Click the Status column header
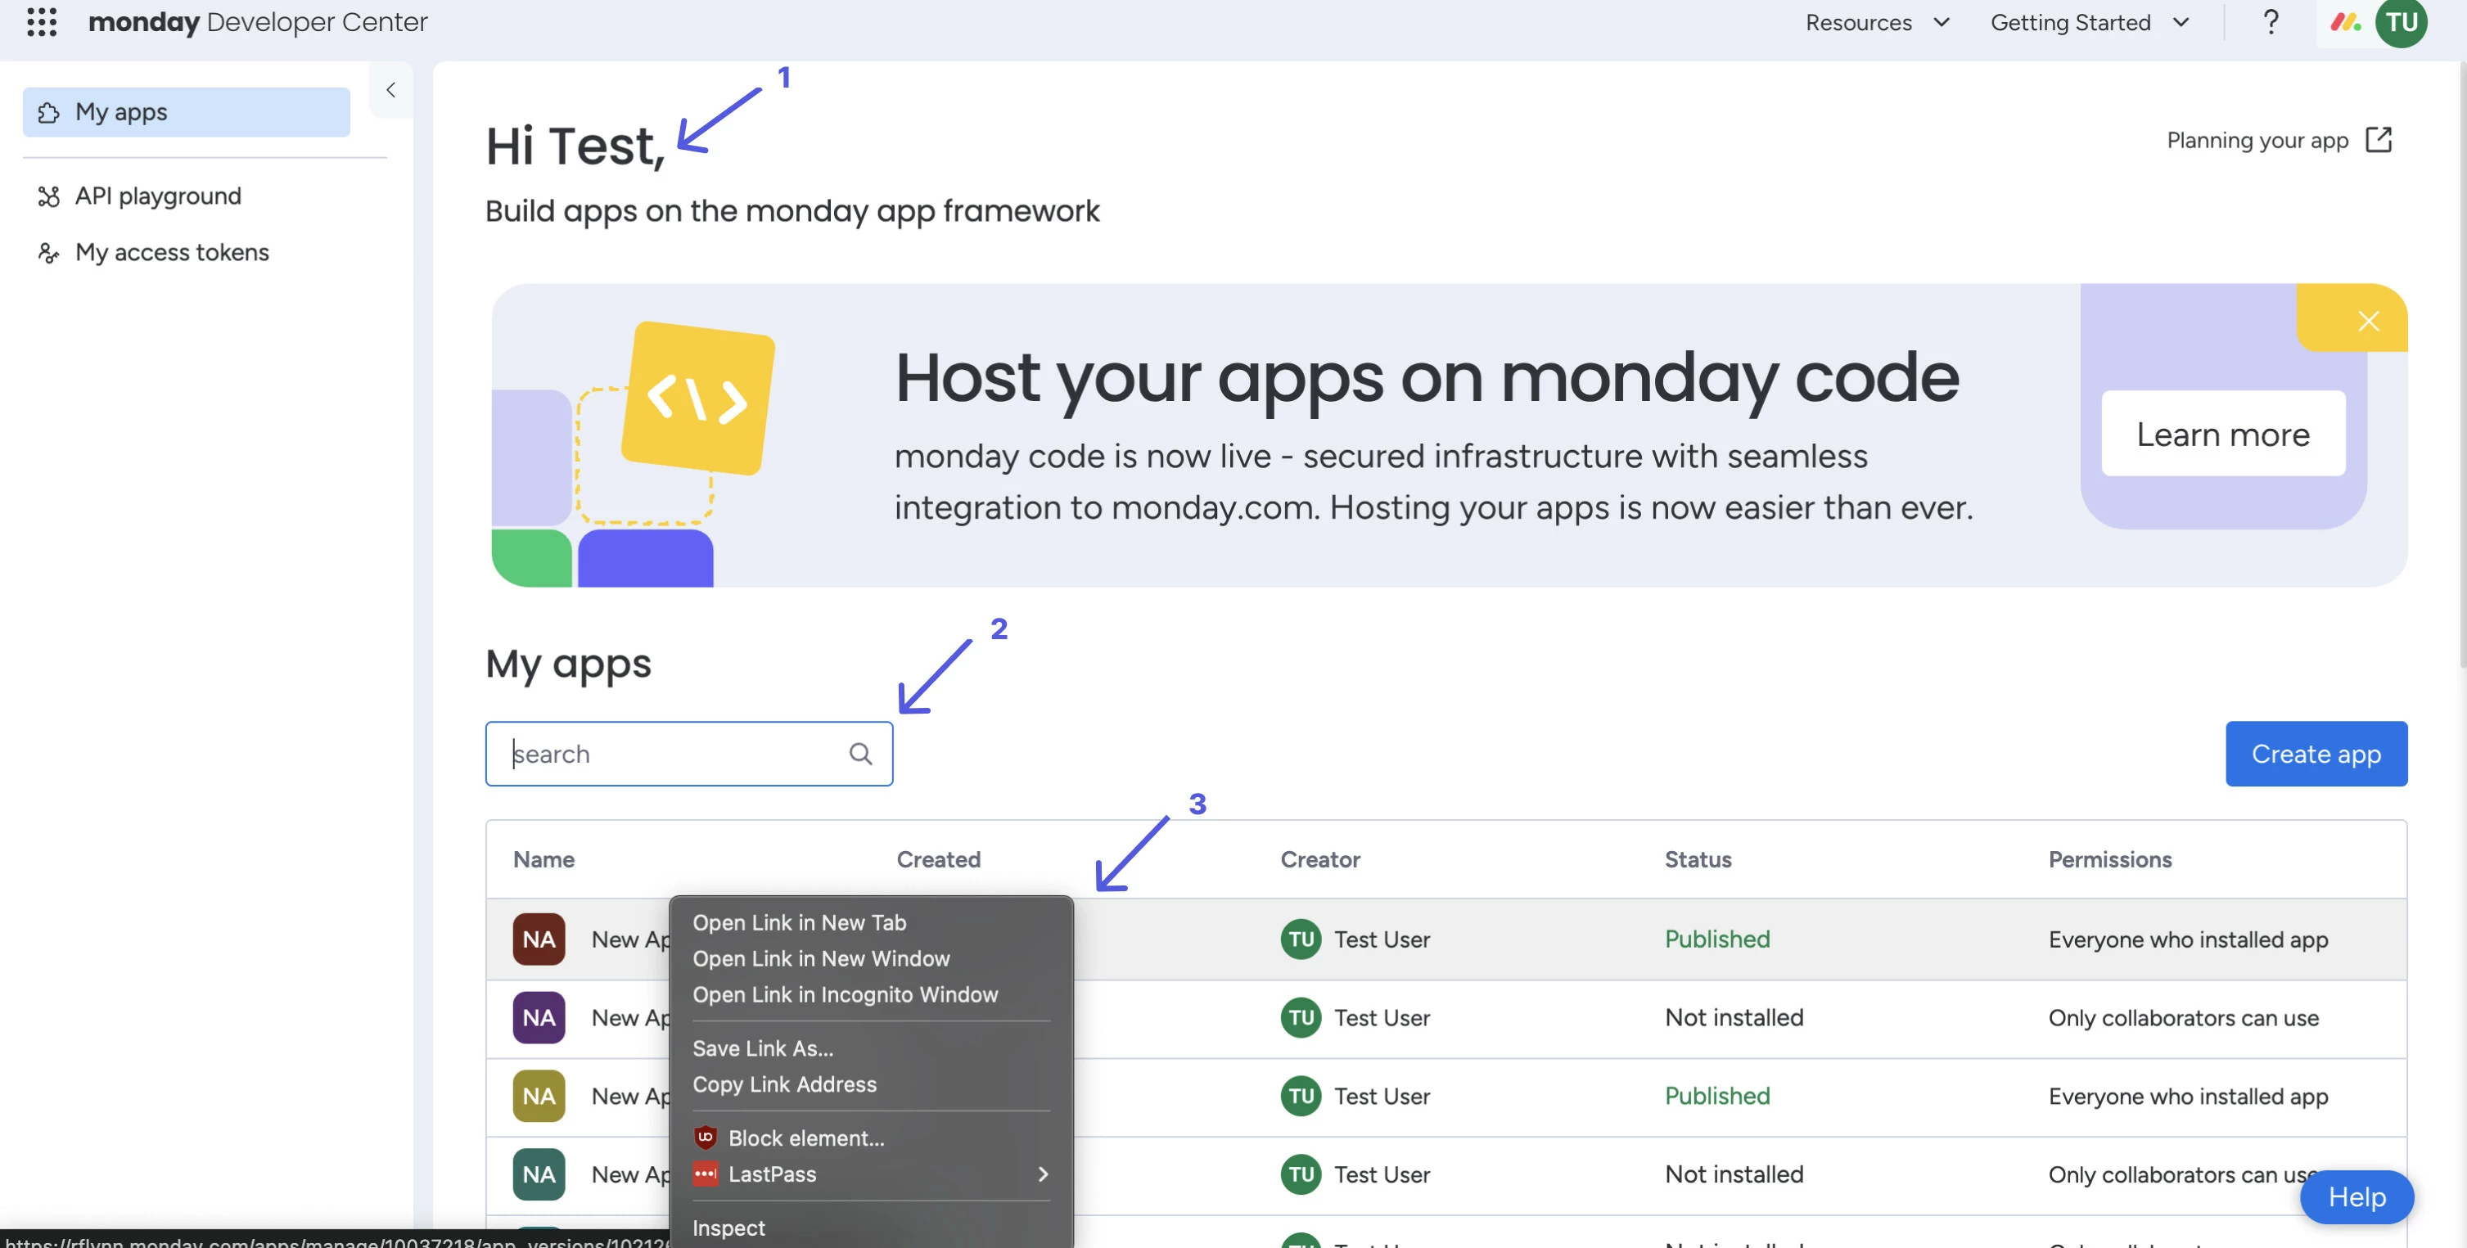Viewport: 2467px width, 1248px height. pos(1697,859)
